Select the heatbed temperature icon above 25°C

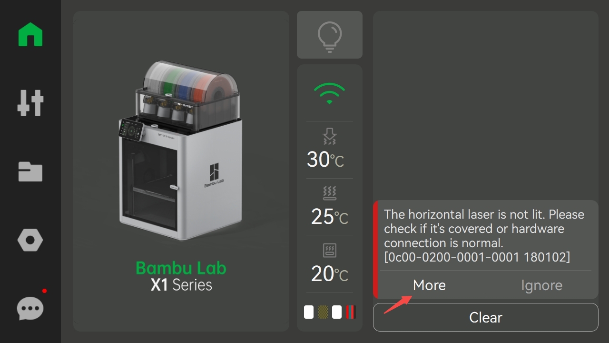tap(330, 193)
